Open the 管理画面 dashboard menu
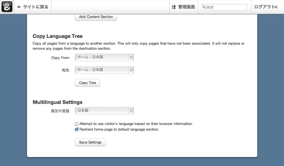 coord(186,7)
